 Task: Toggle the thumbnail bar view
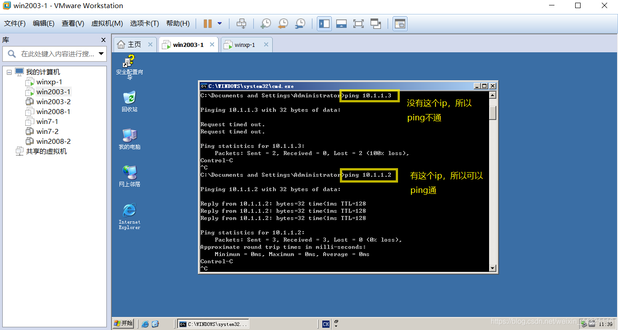click(341, 23)
